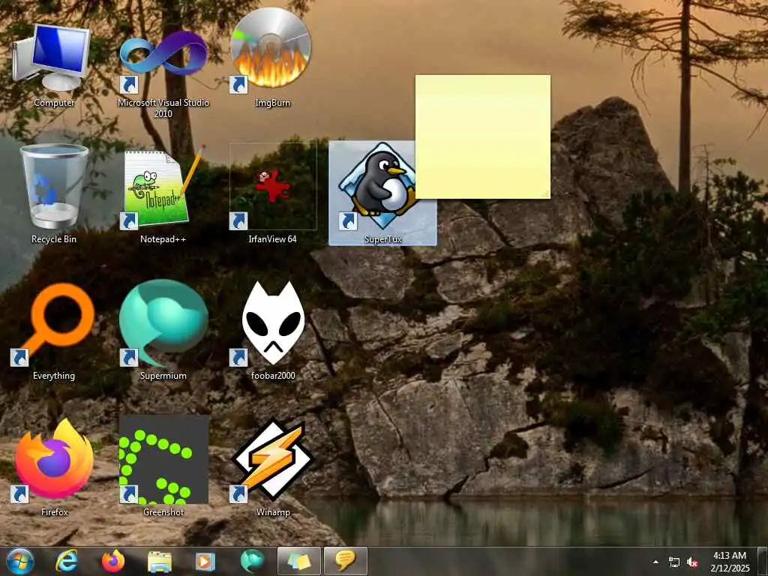Screen dimensions: 768x576
Task: Launch Internet Explorer from the taskbar
Action: 66,561
